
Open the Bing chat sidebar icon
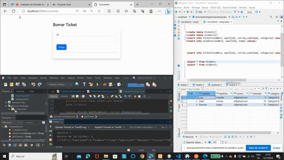coord(168,11)
